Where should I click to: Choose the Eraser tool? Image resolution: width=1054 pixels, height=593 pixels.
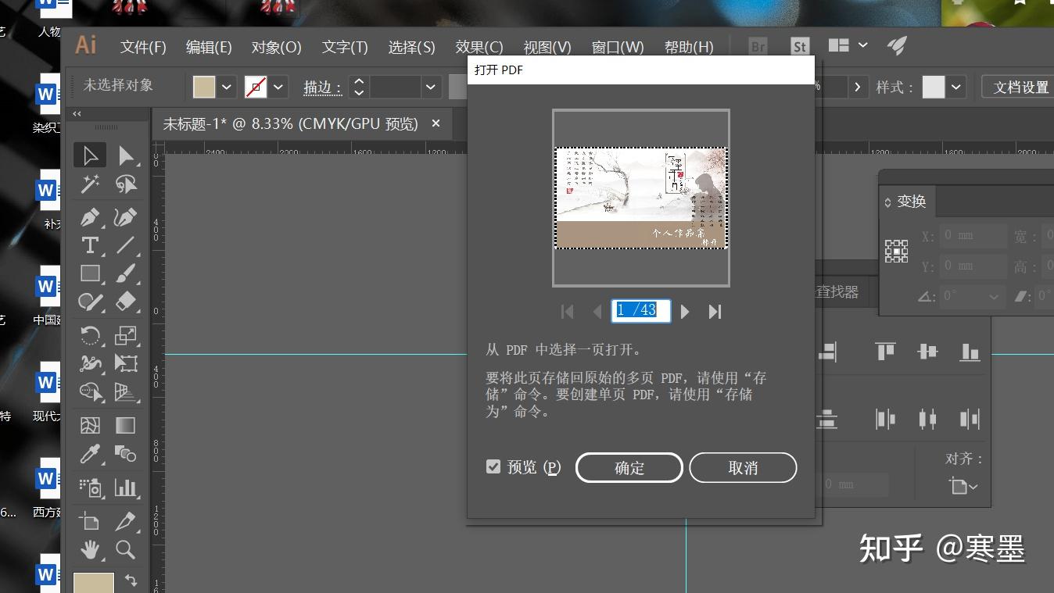tap(126, 301)
